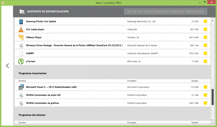Viewport: 217px width, 127px height.
Task: Click 'BitTorrent, Inc' provider text
Action: tap(134, 61)
